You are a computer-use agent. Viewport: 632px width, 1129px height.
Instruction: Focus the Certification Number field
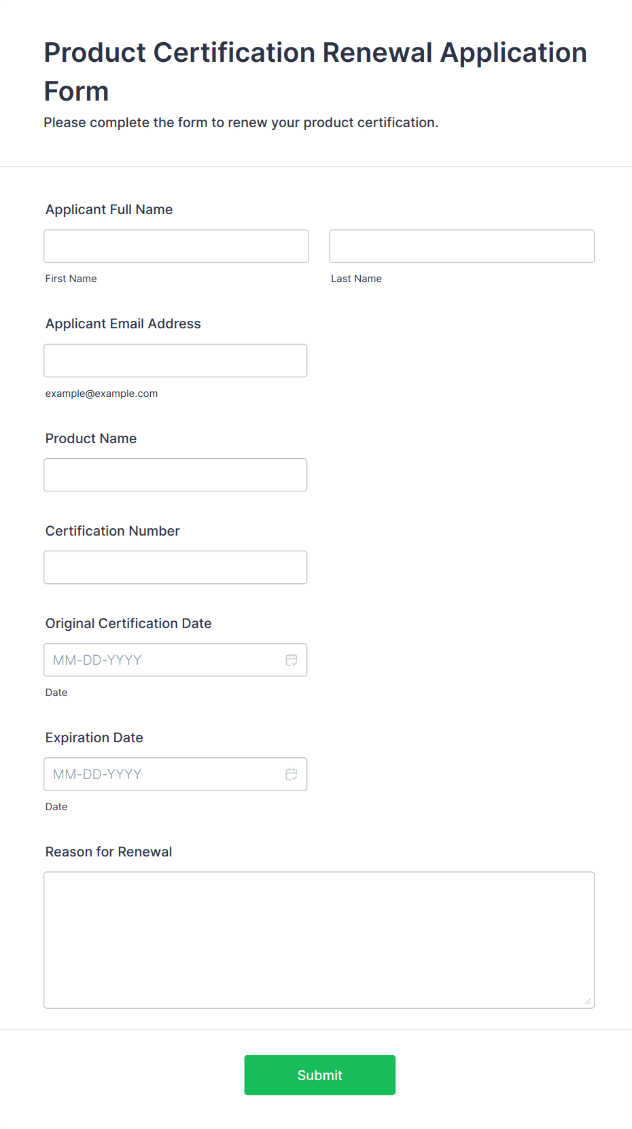(175, 568)
